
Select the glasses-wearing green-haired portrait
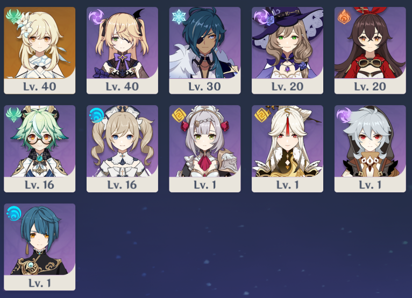tap(40, 141)
